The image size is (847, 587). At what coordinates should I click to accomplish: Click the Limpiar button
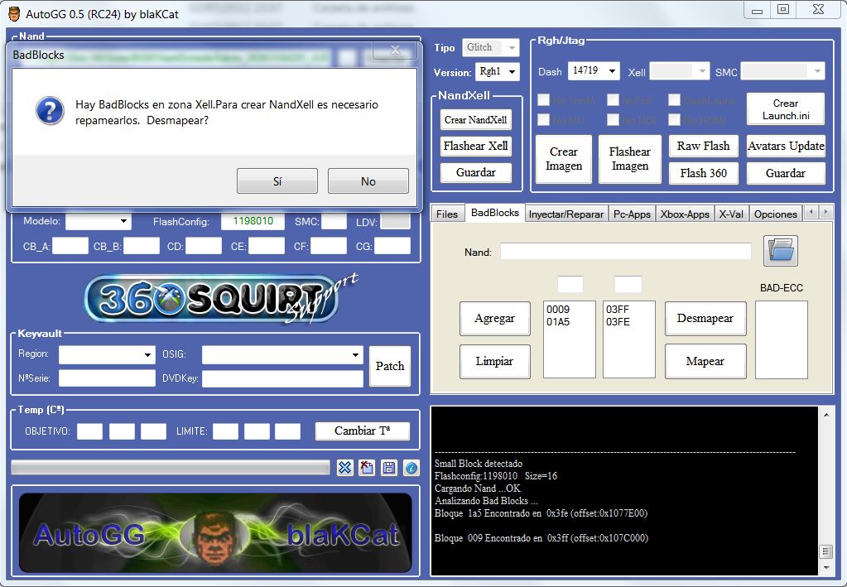494,361
